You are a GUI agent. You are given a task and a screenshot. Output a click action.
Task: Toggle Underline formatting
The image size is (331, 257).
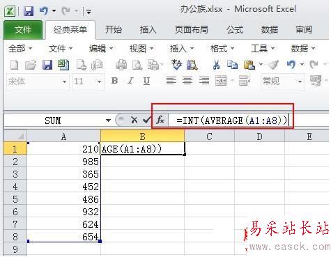pyautogui.click(x=146, y=81)
